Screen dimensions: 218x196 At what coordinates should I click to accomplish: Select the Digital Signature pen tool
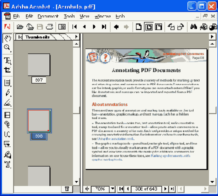click(7, 154)
